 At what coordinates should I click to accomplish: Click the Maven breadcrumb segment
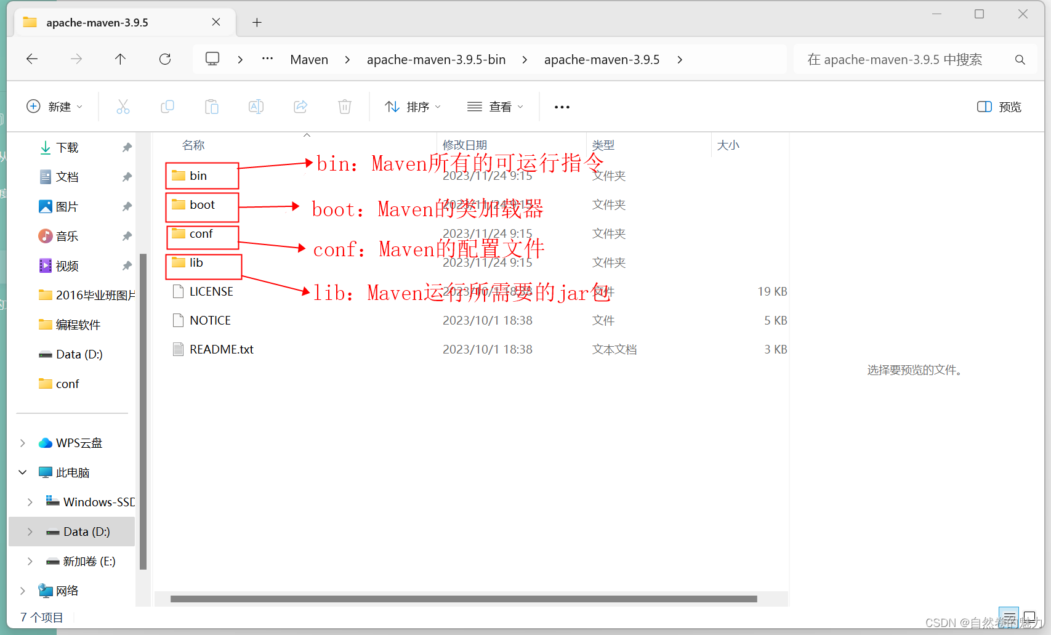pyautogui.click(x=309, y=60)
